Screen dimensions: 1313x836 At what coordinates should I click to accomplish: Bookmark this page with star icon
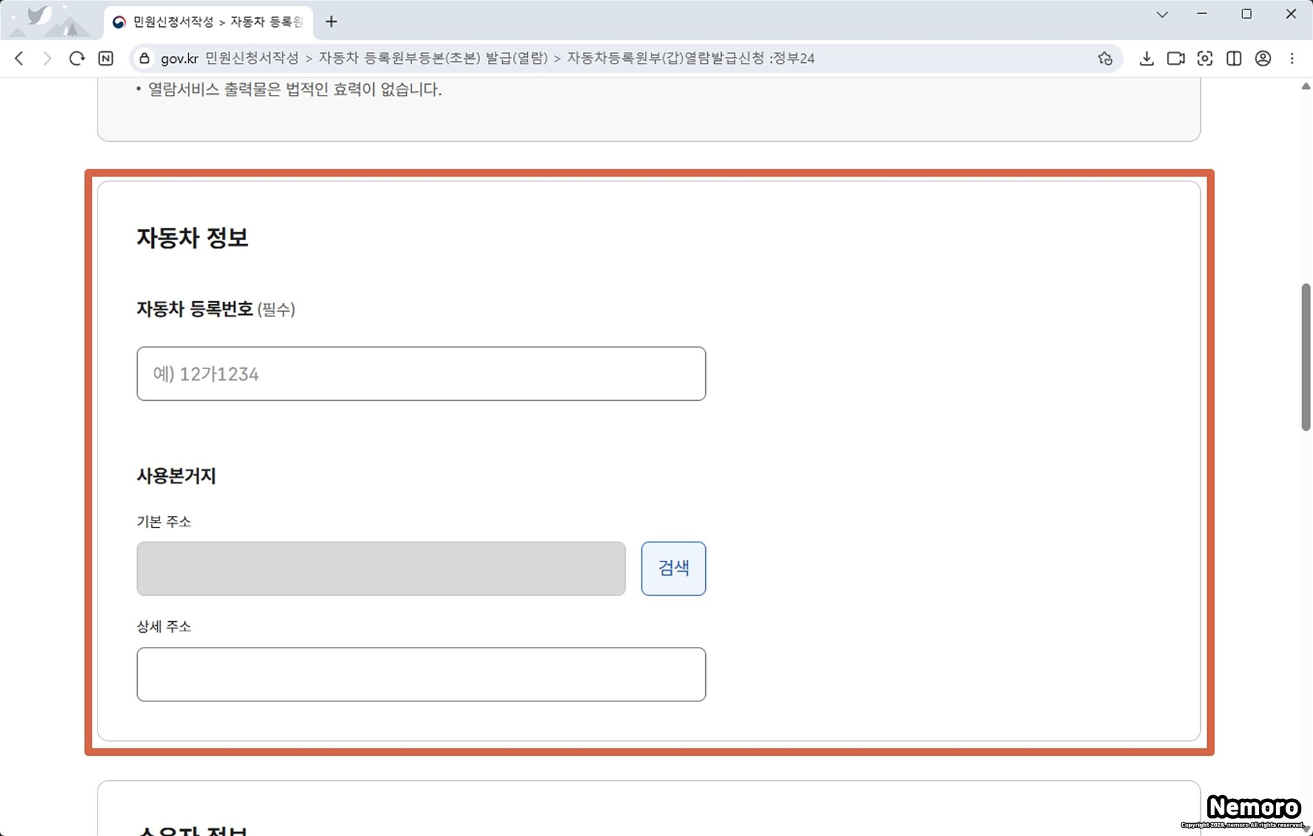(x=1105, y=58)
